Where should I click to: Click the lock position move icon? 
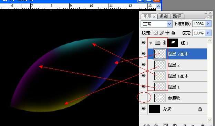(167, 33)
